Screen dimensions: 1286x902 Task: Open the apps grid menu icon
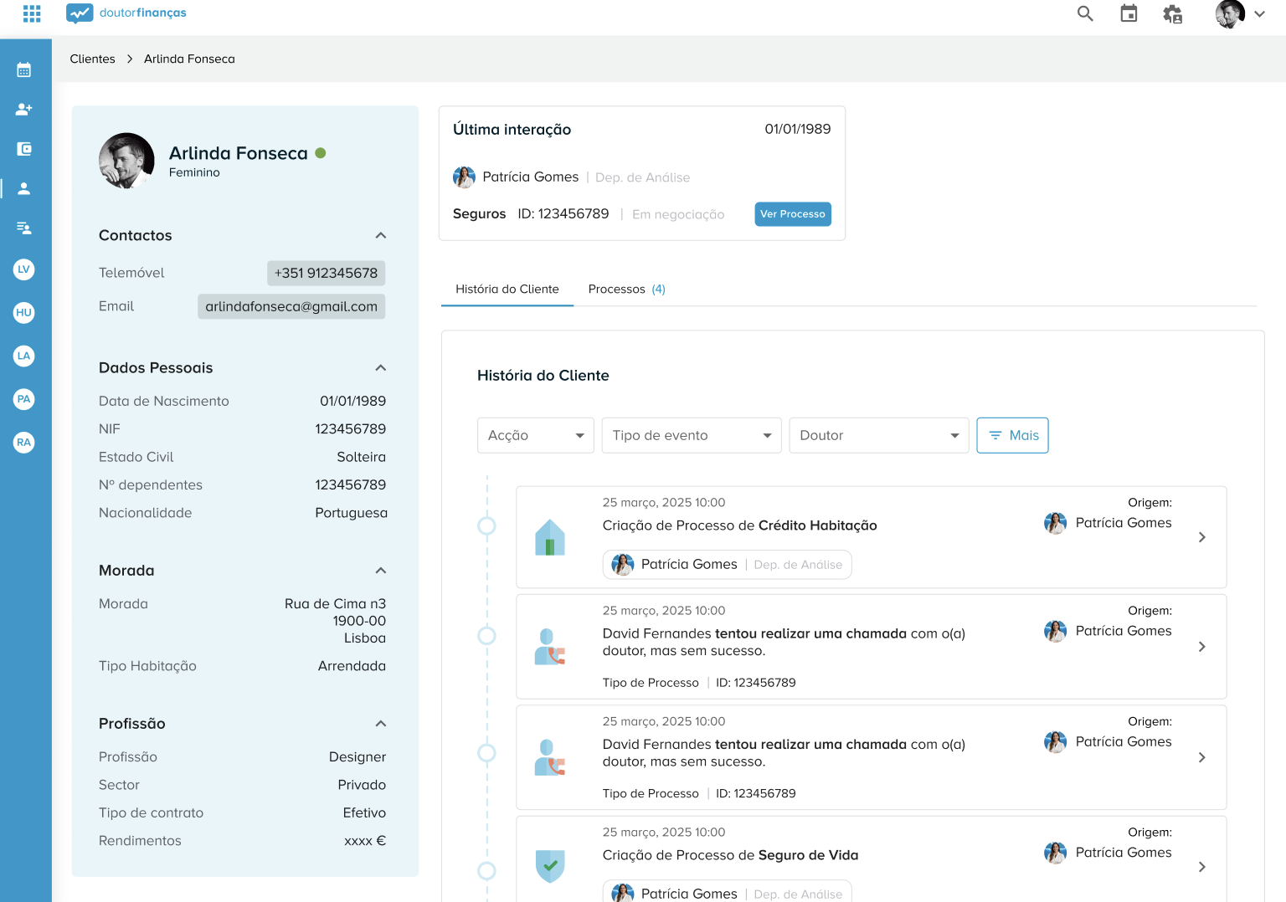click(32, 13)
